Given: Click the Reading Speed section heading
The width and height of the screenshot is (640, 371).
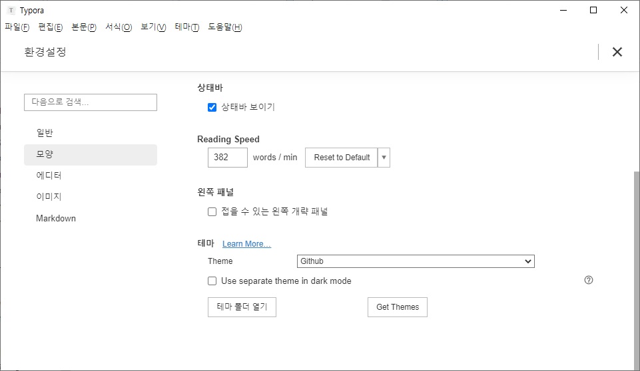Looking at the screenshot, I should [x=228, y=139].
